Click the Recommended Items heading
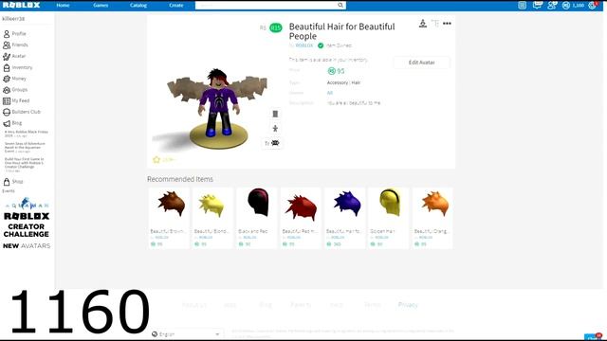Viewport: 607px width, 341px height. tap(180, 179)
